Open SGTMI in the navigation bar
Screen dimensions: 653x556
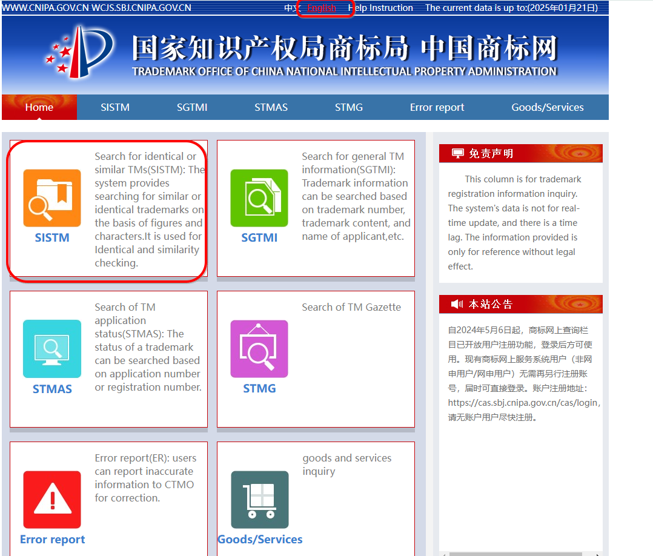point(192,107)
